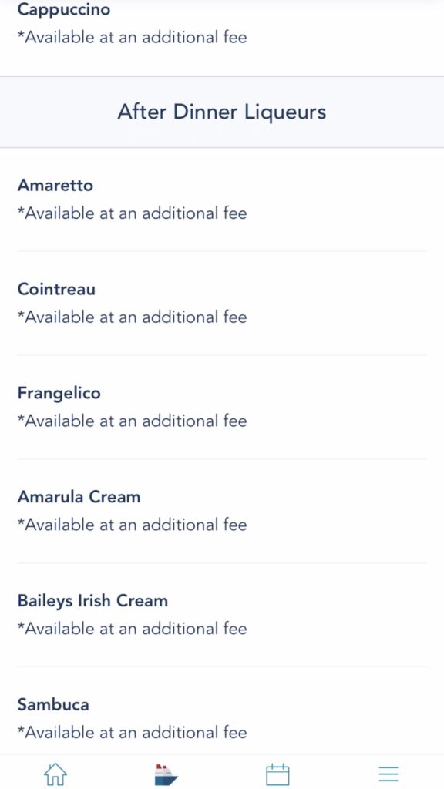This screenshot has height=789, width=444.
Task: Go to the Home tab icon
Action: pyautogui.click(x=55, y=774)
